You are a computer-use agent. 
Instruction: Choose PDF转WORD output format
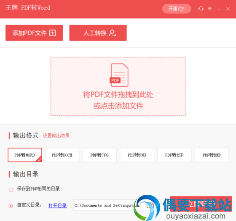[x=25, y=155]
